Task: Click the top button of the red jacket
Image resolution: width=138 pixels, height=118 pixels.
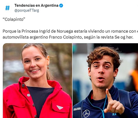Action: click(x=23, y=86)
